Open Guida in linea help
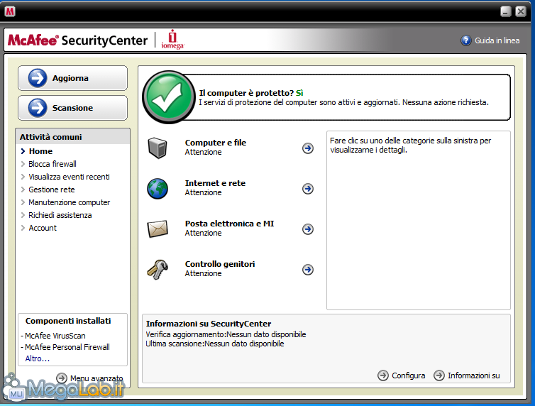 (497, 40)
